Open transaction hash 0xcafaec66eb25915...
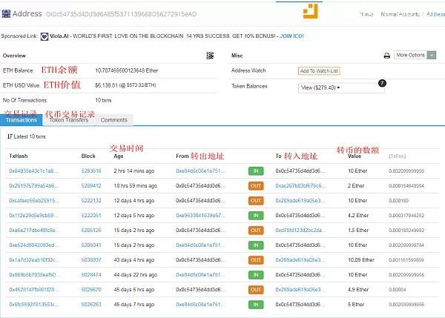445x318 pixels. (x=34, y=201)
